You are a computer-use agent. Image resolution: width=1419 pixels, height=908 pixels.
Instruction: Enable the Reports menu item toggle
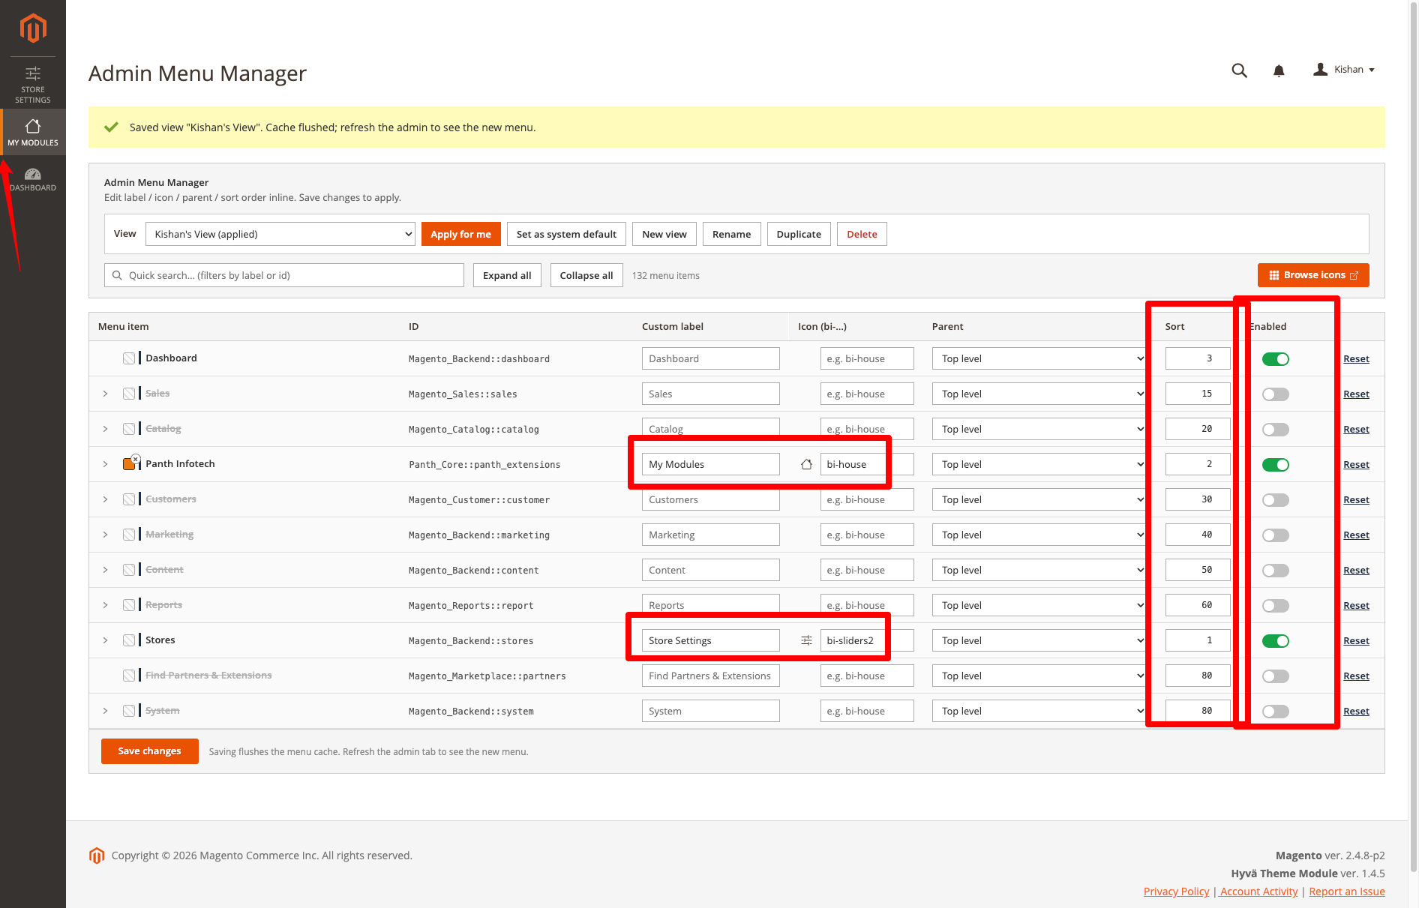[x=1275, y=606]
